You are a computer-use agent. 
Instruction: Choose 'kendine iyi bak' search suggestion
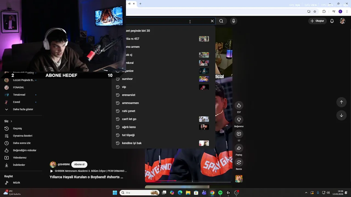(163, 143)
